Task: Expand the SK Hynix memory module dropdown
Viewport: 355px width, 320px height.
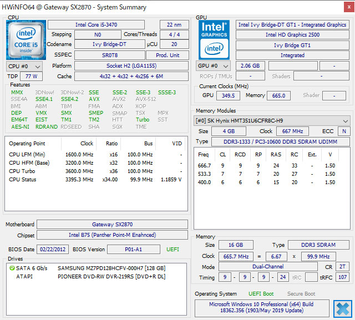Action: [272, 120]
